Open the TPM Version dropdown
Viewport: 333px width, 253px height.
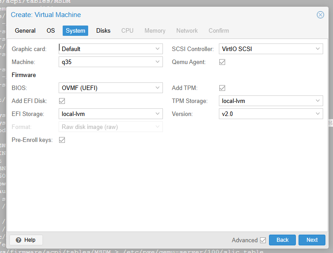(318, 114)
